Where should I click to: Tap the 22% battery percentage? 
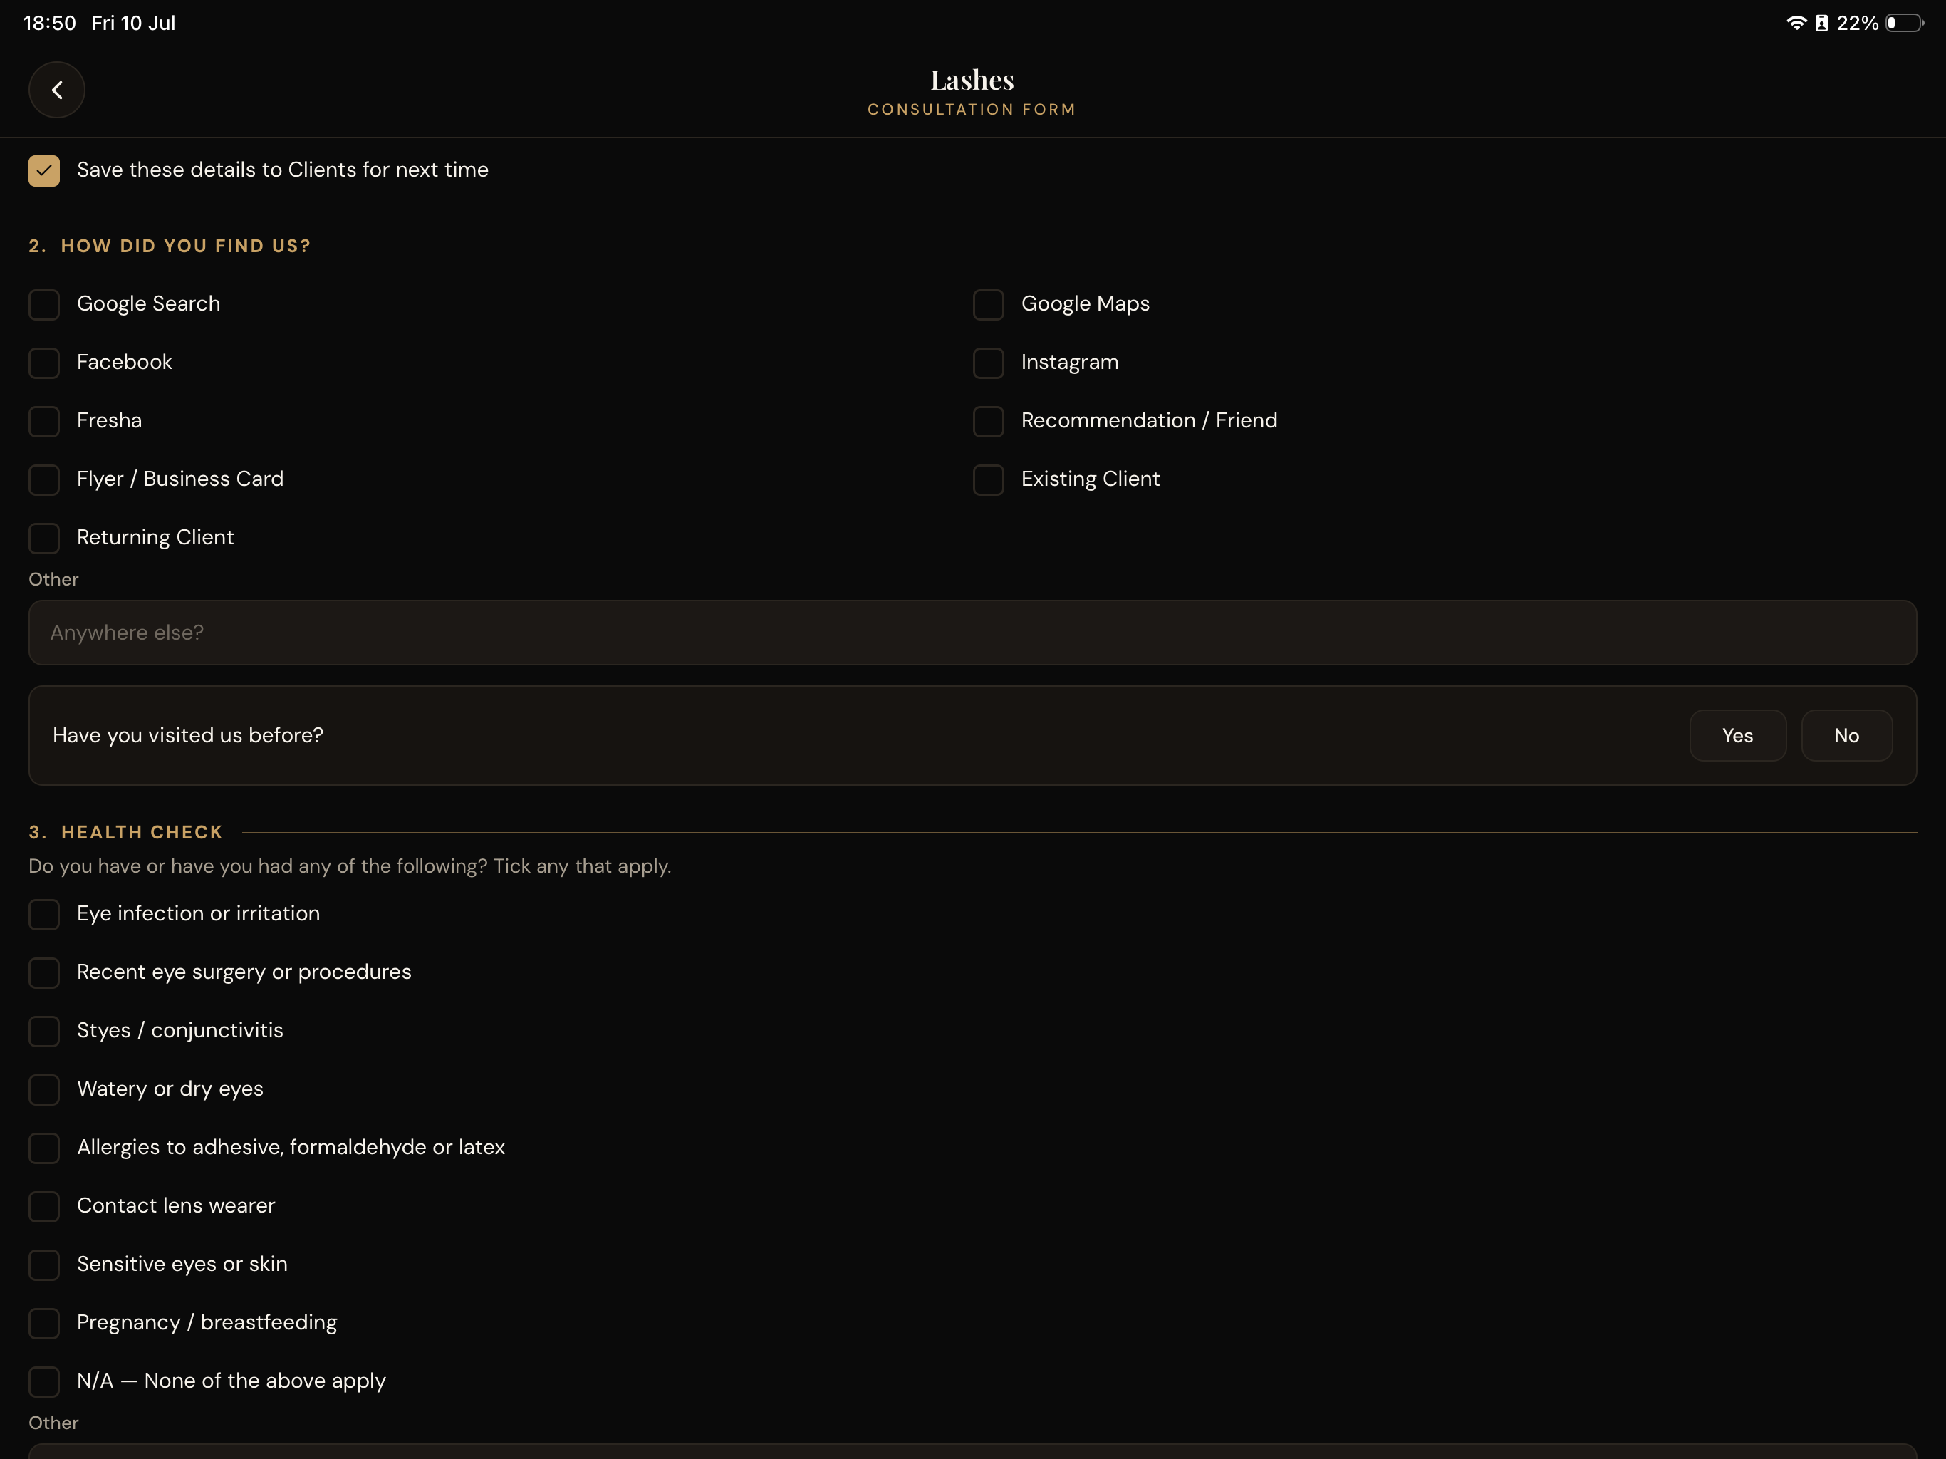tap(1857, 23)
